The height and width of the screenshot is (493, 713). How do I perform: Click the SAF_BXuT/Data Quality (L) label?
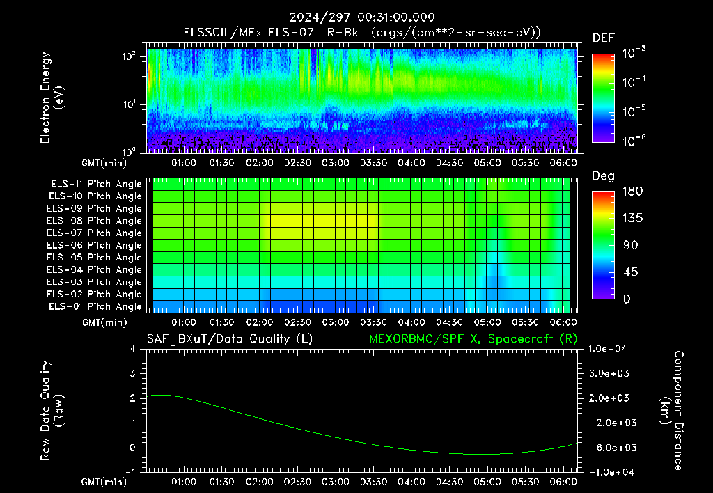230,339
